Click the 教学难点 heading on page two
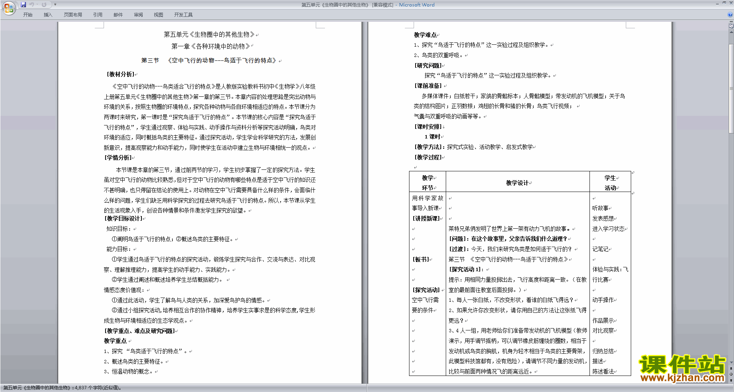Image resolution: width=734 pixels, height=392 pixels. (x=425, y=35)
